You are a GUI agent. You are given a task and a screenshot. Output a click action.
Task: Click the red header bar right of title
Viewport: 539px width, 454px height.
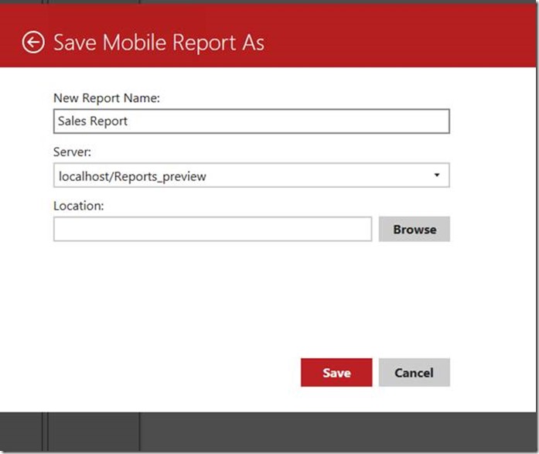coord(402,42)
